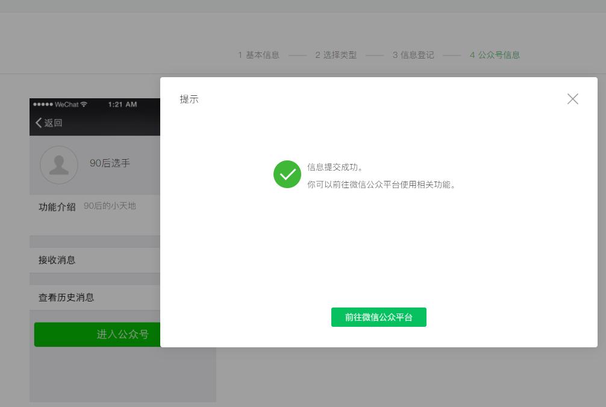Select step 2 选择类型 in the progress bar
The image size is (606, 407).
[336, 55]
